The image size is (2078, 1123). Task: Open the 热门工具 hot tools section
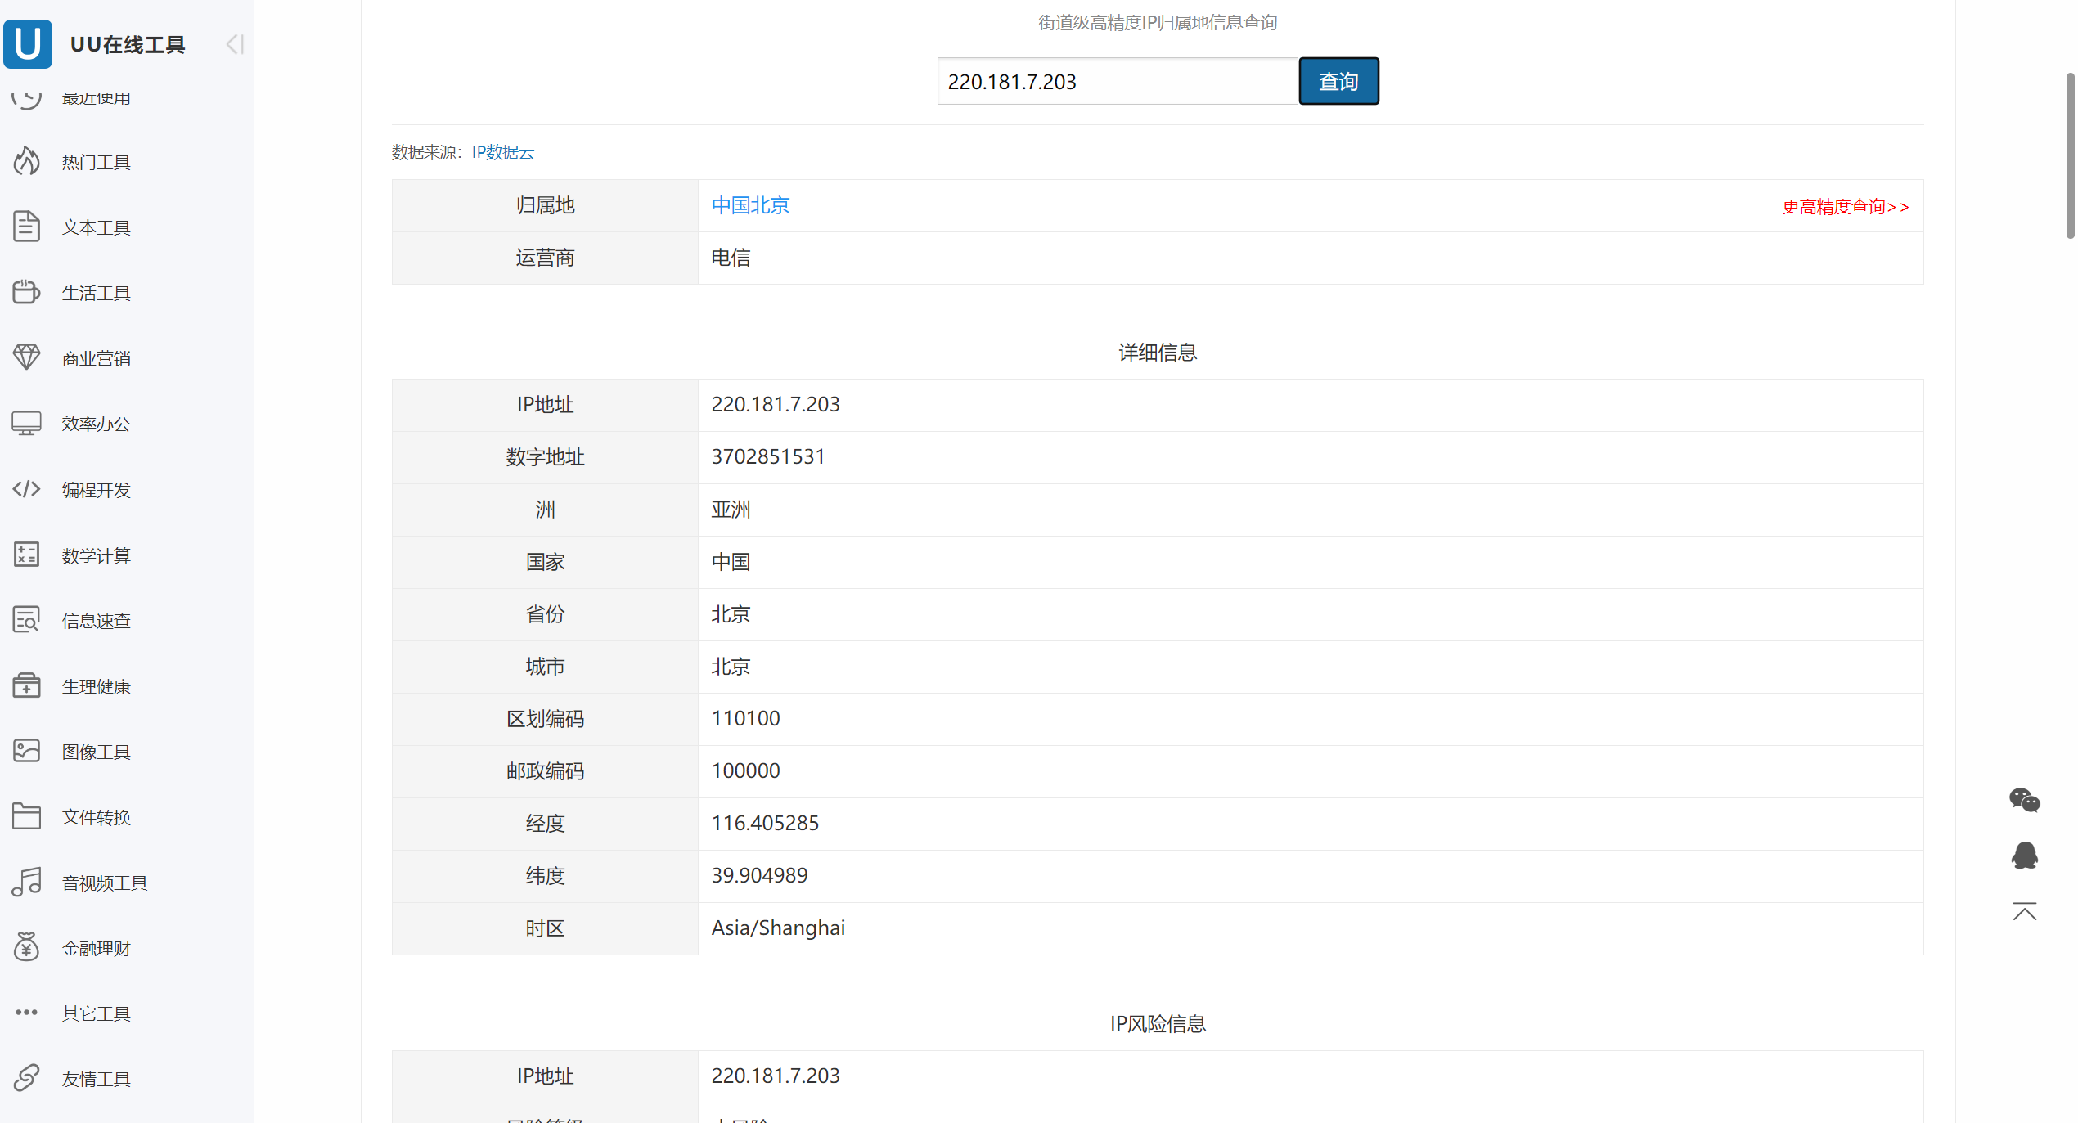point(96,161)
